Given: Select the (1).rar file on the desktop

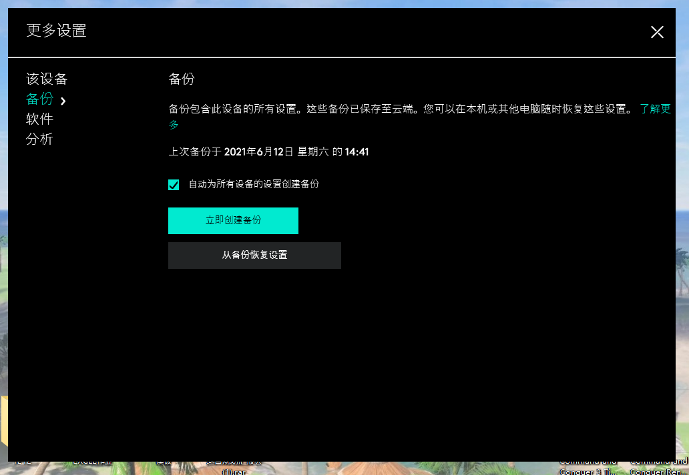Looking at the screenshot, I should pos(234,471).
